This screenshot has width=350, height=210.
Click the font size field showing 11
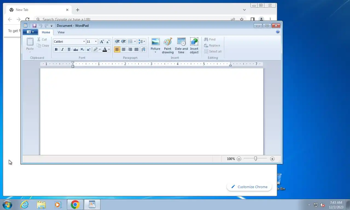coord(90,42)
